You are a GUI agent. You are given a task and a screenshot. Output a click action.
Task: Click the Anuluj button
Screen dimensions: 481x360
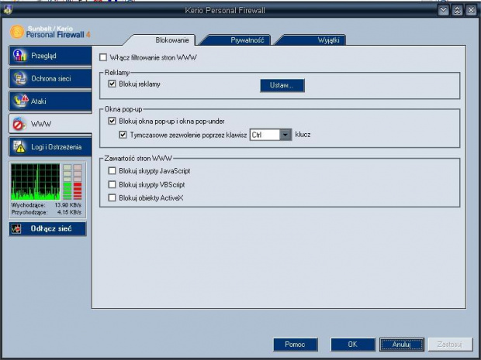point(401,344)
